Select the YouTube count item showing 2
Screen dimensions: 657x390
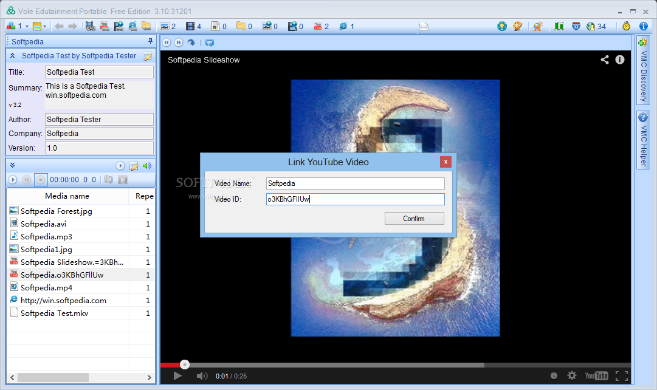click(x=322, y=26)
